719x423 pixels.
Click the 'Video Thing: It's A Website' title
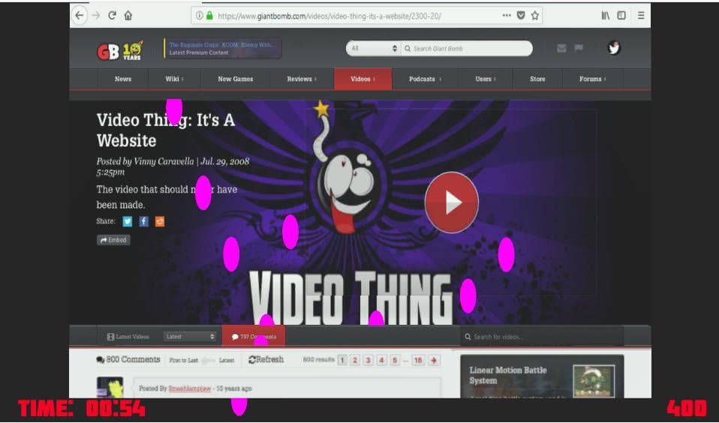pos(166,130)
